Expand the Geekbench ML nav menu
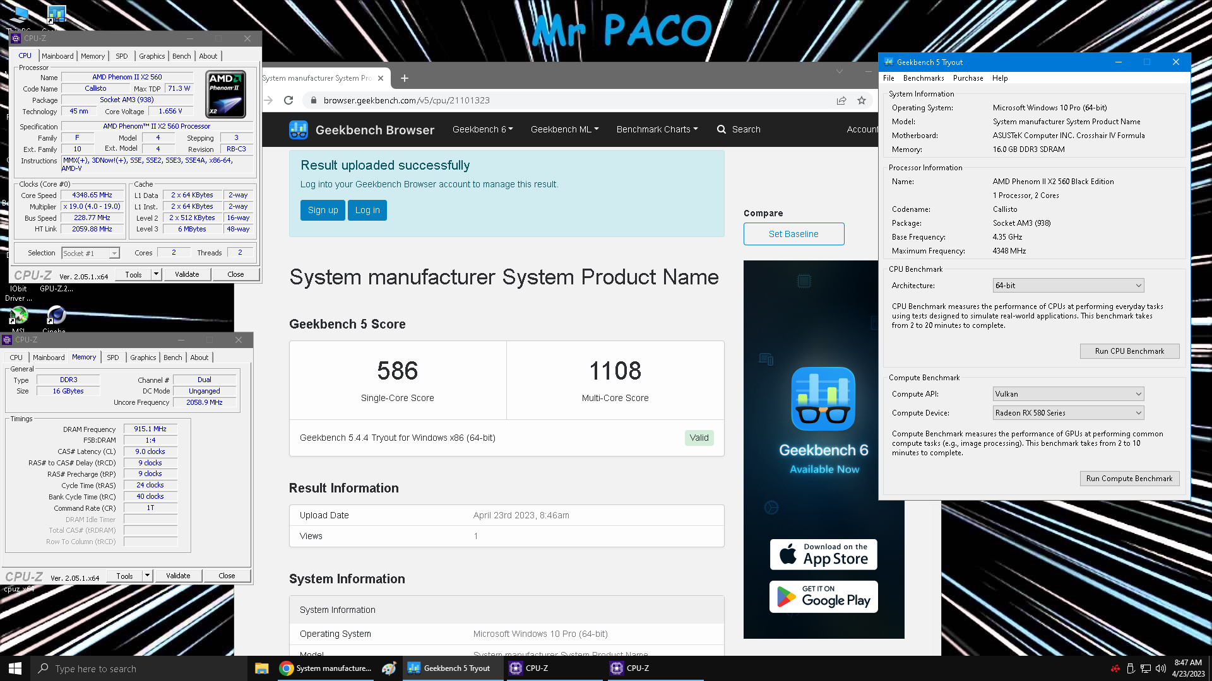 pos(564,129)
